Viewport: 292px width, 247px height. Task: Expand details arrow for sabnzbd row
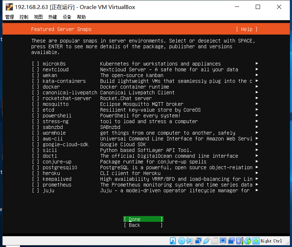point(257,127)
